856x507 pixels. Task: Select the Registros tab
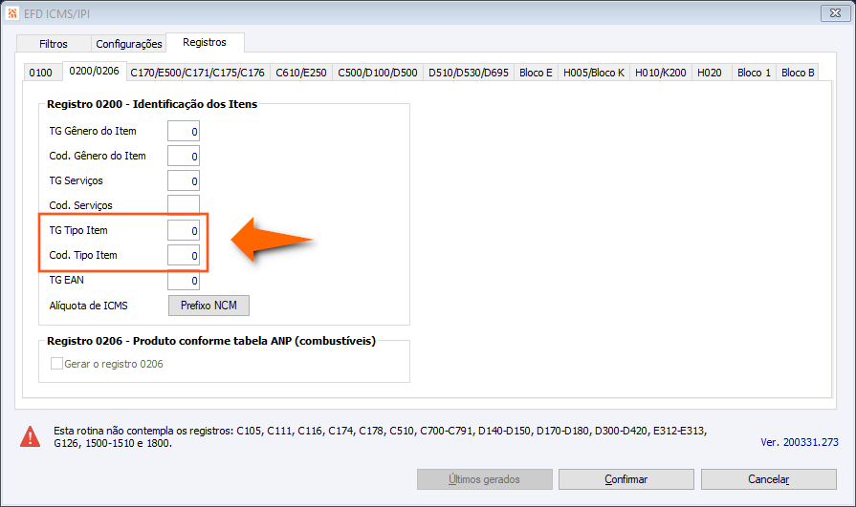[205, 42]
